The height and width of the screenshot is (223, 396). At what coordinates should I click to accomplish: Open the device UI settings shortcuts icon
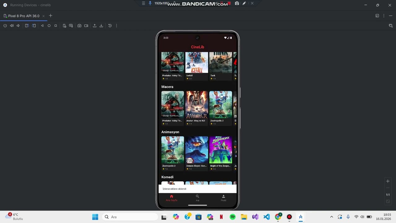[x=64, y=26]
